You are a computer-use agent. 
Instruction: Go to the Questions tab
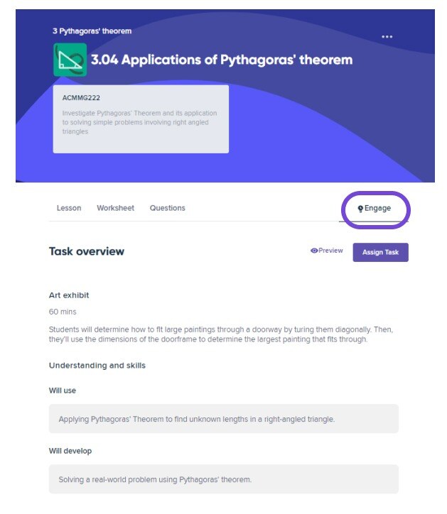(168, 208)
